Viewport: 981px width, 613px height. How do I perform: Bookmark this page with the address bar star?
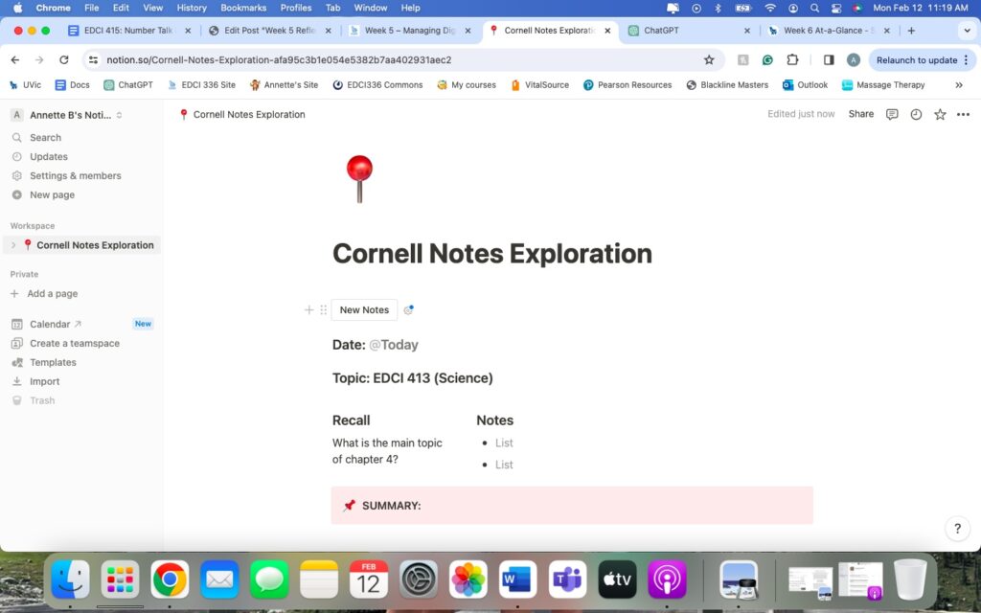(x=709, y=59)
